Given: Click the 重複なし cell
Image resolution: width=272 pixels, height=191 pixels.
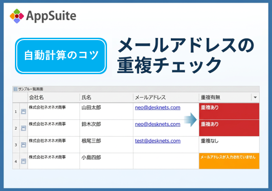Looking at the screenshot, I should coord(229,145).
